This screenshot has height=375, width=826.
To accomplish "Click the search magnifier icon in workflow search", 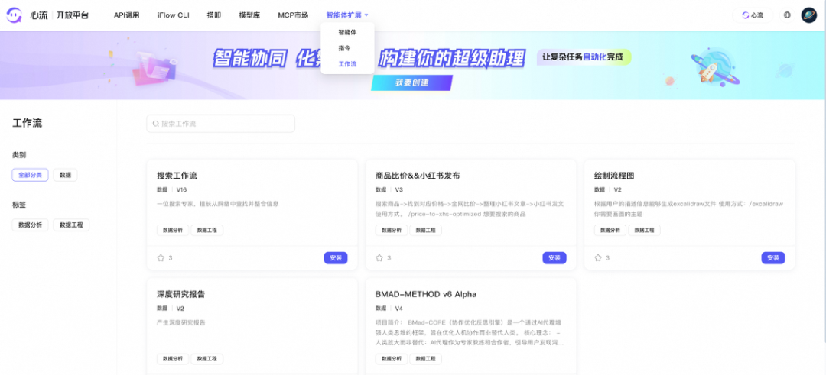I will 156,124.
